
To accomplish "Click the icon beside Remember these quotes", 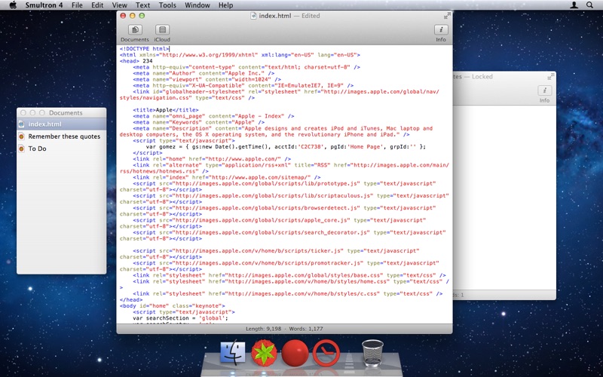I will tap(22, 136).
